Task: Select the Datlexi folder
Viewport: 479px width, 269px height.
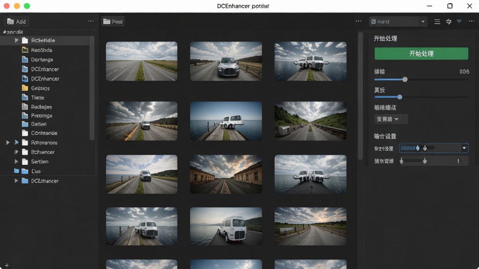Action: [x=39, y=124]
